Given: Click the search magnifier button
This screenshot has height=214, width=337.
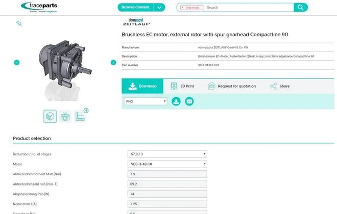Looking at the screenshot, I should (301, 7).
